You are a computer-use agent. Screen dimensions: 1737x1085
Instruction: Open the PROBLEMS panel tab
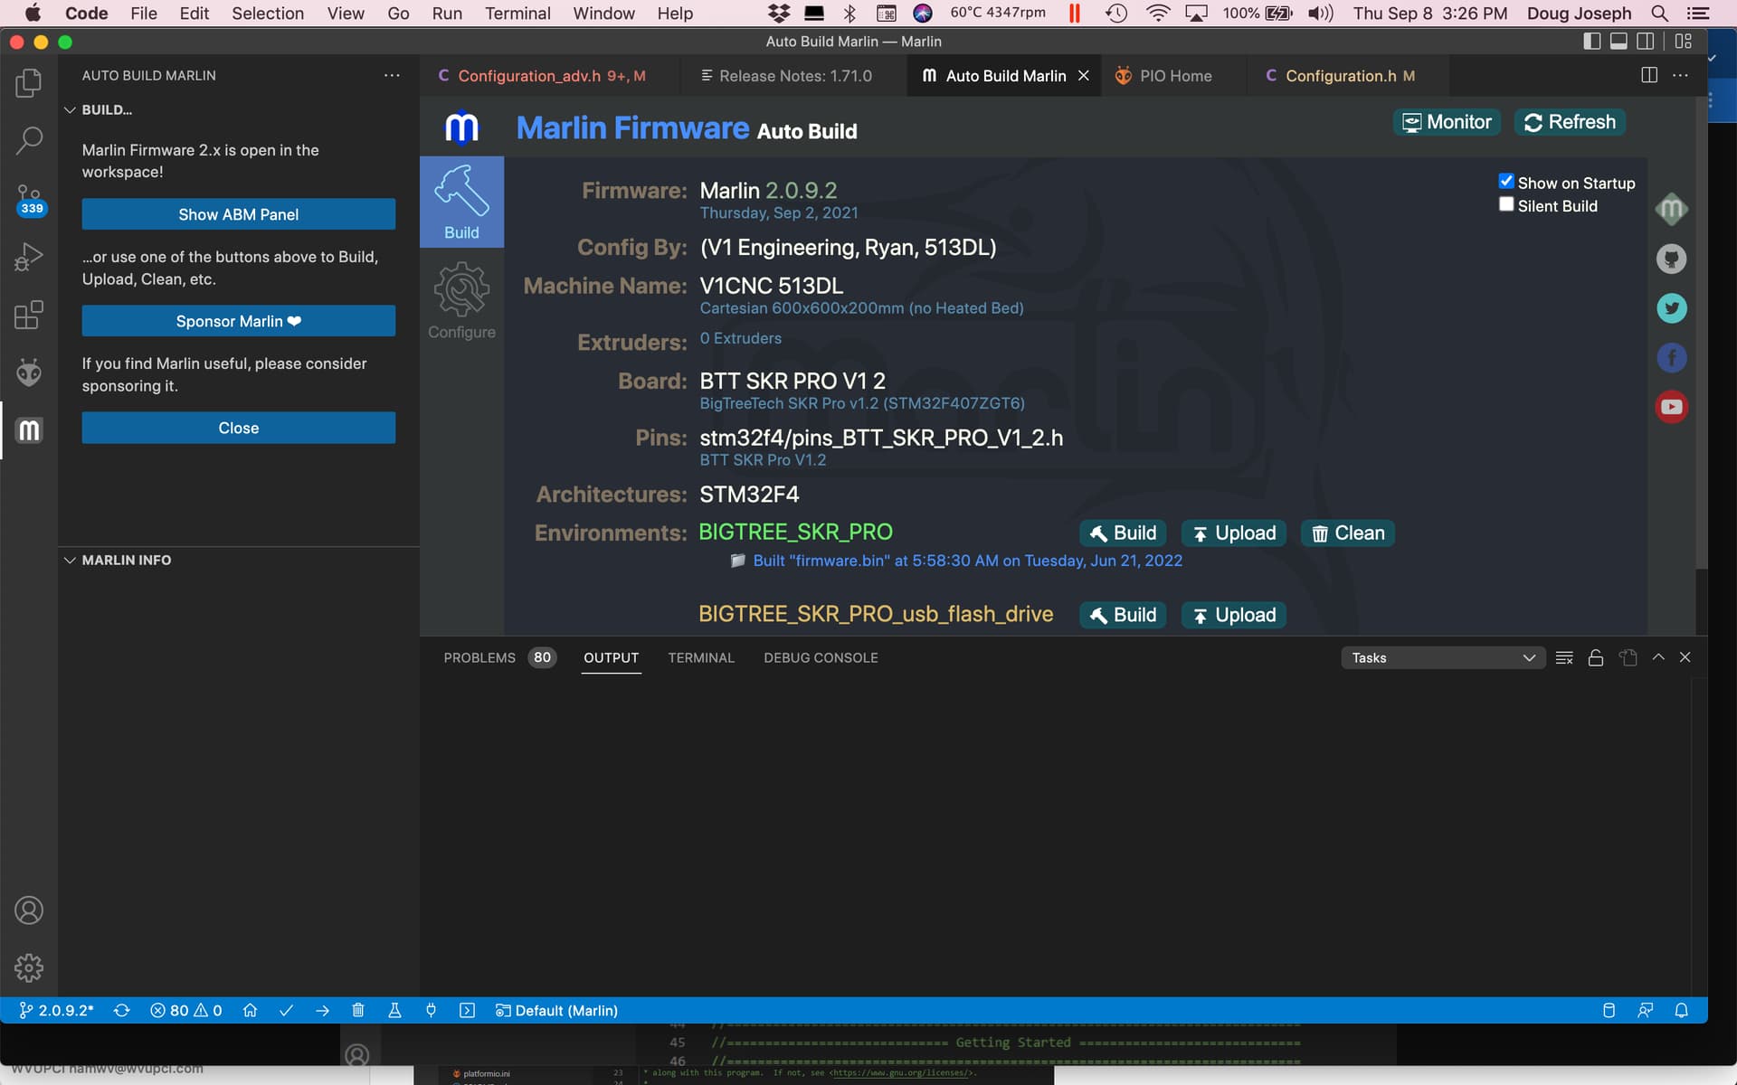tap(498, 657)
